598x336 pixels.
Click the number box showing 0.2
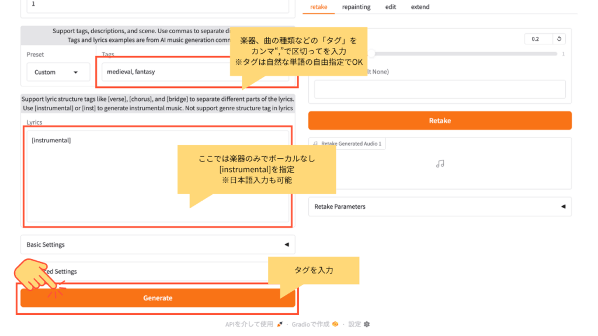tap(537, 39)
